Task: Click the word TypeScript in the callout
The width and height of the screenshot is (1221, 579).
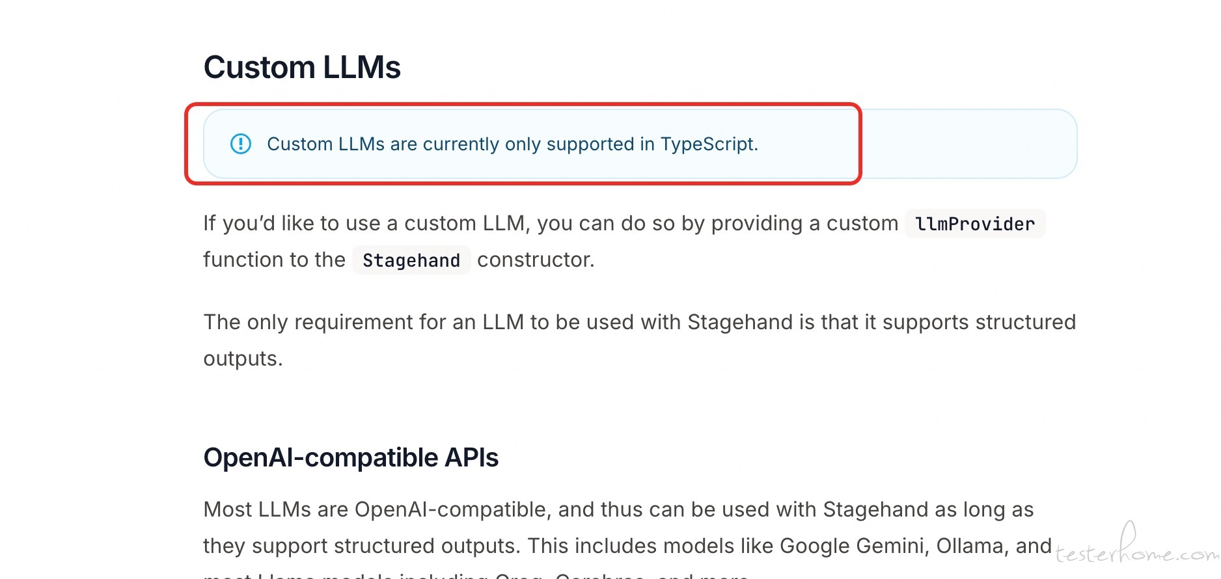Action: [x=709, y=144]
